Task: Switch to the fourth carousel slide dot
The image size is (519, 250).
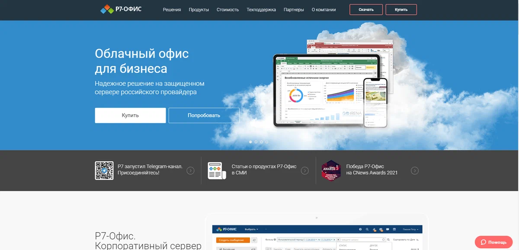Action: [267, 142]
